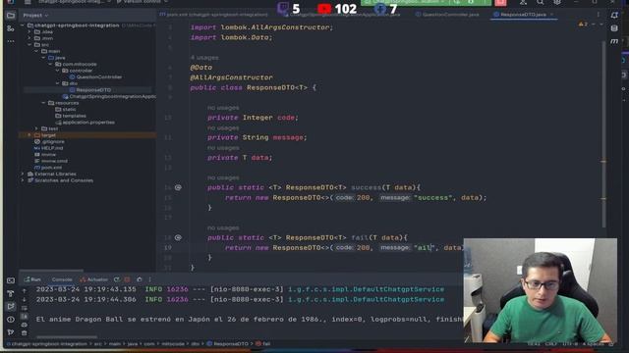The width and height of the screenshot is (629, 353).
Task: Collapse chatgpt-springboot-integration root node
Action: [x=23, y=25]
